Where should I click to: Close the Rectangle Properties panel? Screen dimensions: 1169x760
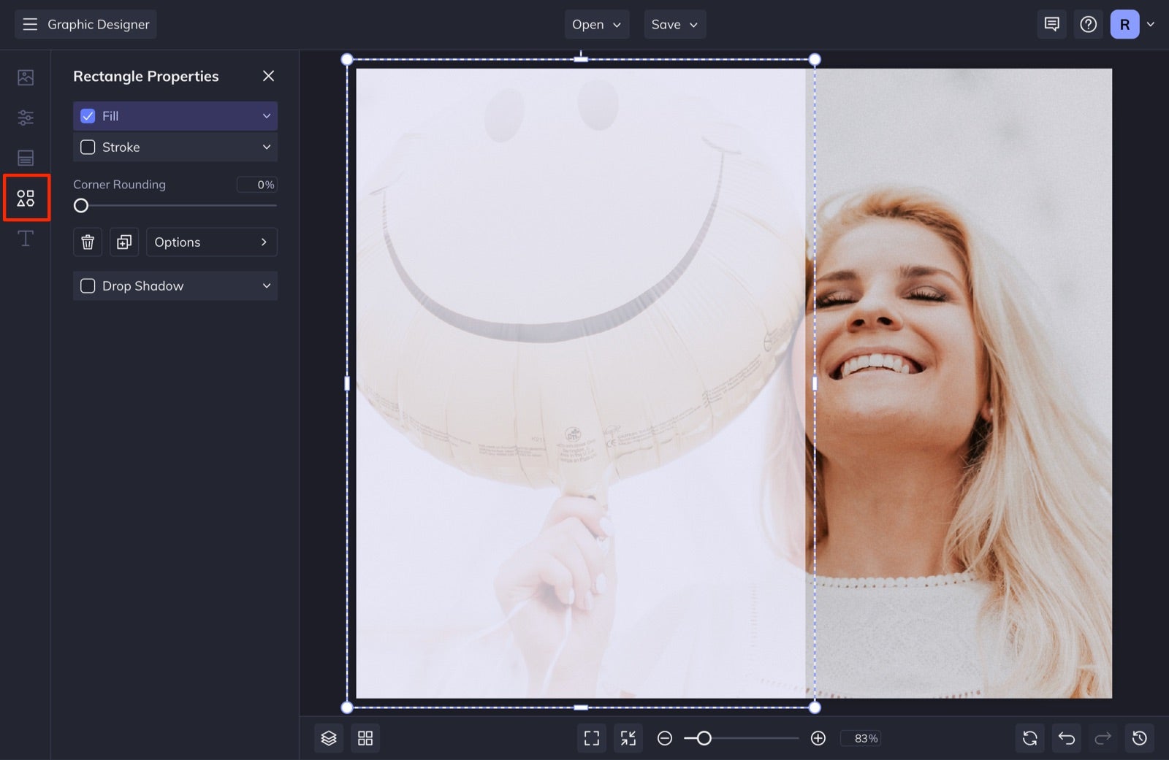coord(268,76)
